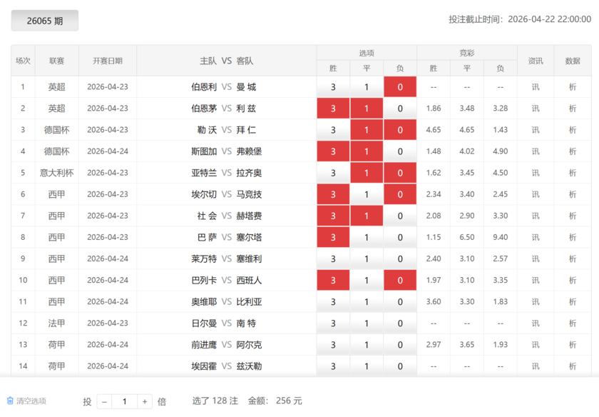This screenshot has width=599, height=417.
Task: Select 负 for 社会 vs 赫塔费
Action: point(400,215)
